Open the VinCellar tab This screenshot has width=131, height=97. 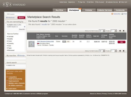[x=89, y=10]
